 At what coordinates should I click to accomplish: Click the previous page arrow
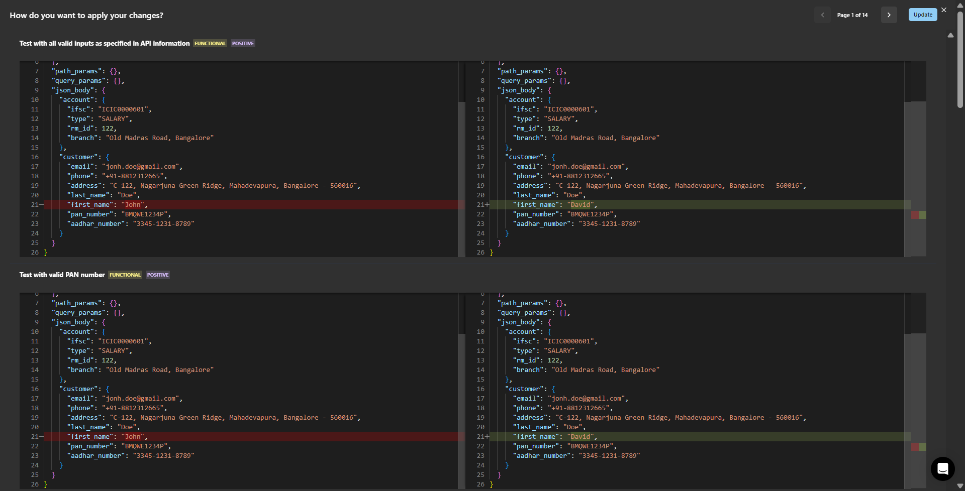[822, 15]
